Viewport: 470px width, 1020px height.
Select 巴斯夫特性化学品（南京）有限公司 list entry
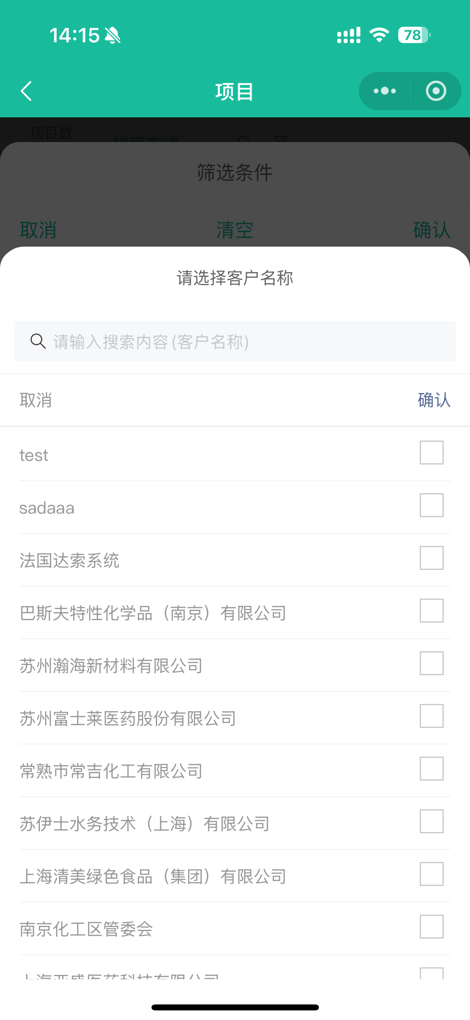coord(153,613)
